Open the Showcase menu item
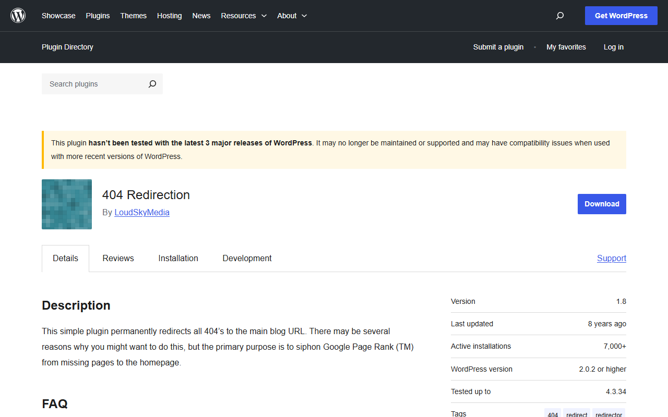Screen dimensions: 668x417 coord(58,16)
